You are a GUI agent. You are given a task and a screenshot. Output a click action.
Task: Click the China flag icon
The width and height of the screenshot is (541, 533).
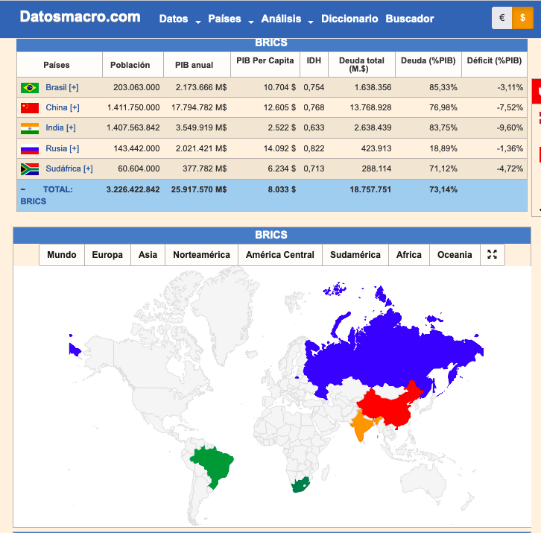click(30, 108)
